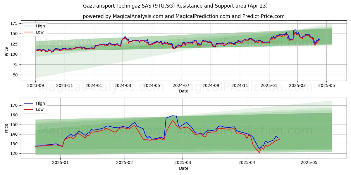Click the '2024-03' x-axis label
Screen dimensions: 351x175
(122, 86)
